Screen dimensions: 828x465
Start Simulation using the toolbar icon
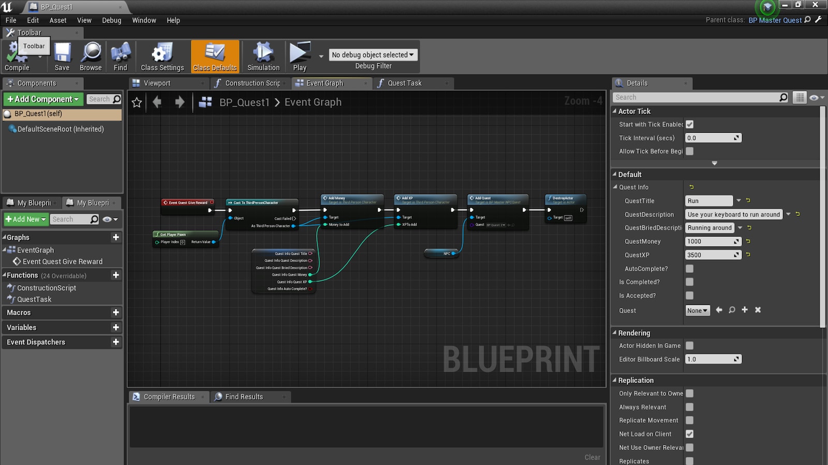[263, 57]
